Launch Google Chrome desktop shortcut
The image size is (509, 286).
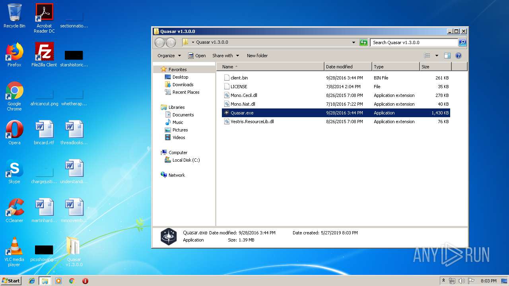[14, 96]
